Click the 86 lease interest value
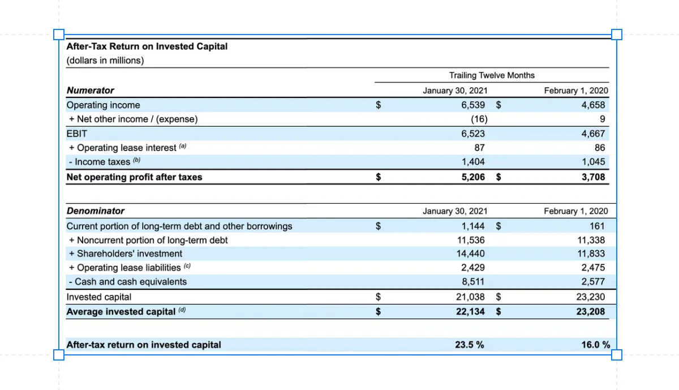The height and width of the screenshot is (390, 679). tap(600, 148)
